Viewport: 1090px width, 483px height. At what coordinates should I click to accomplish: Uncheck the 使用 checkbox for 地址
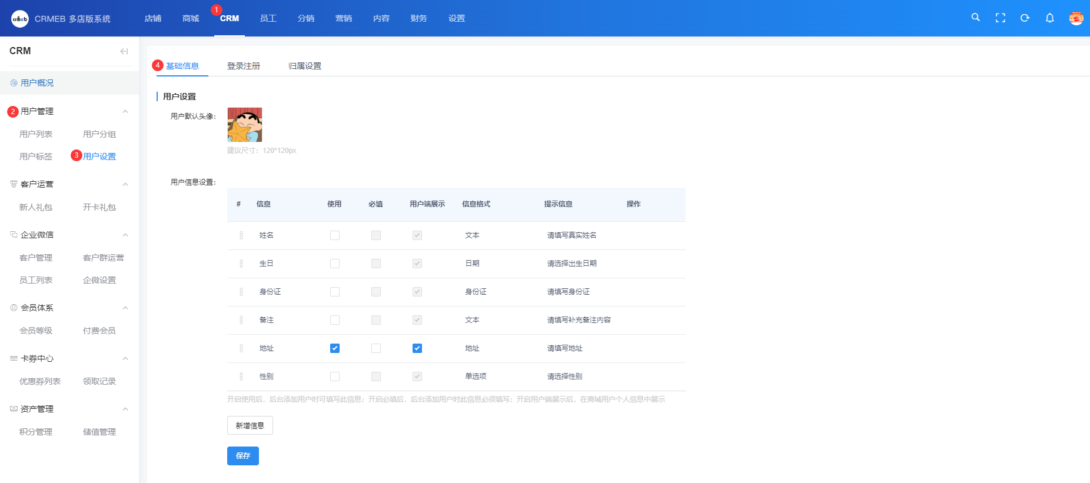tap(335, 348)
